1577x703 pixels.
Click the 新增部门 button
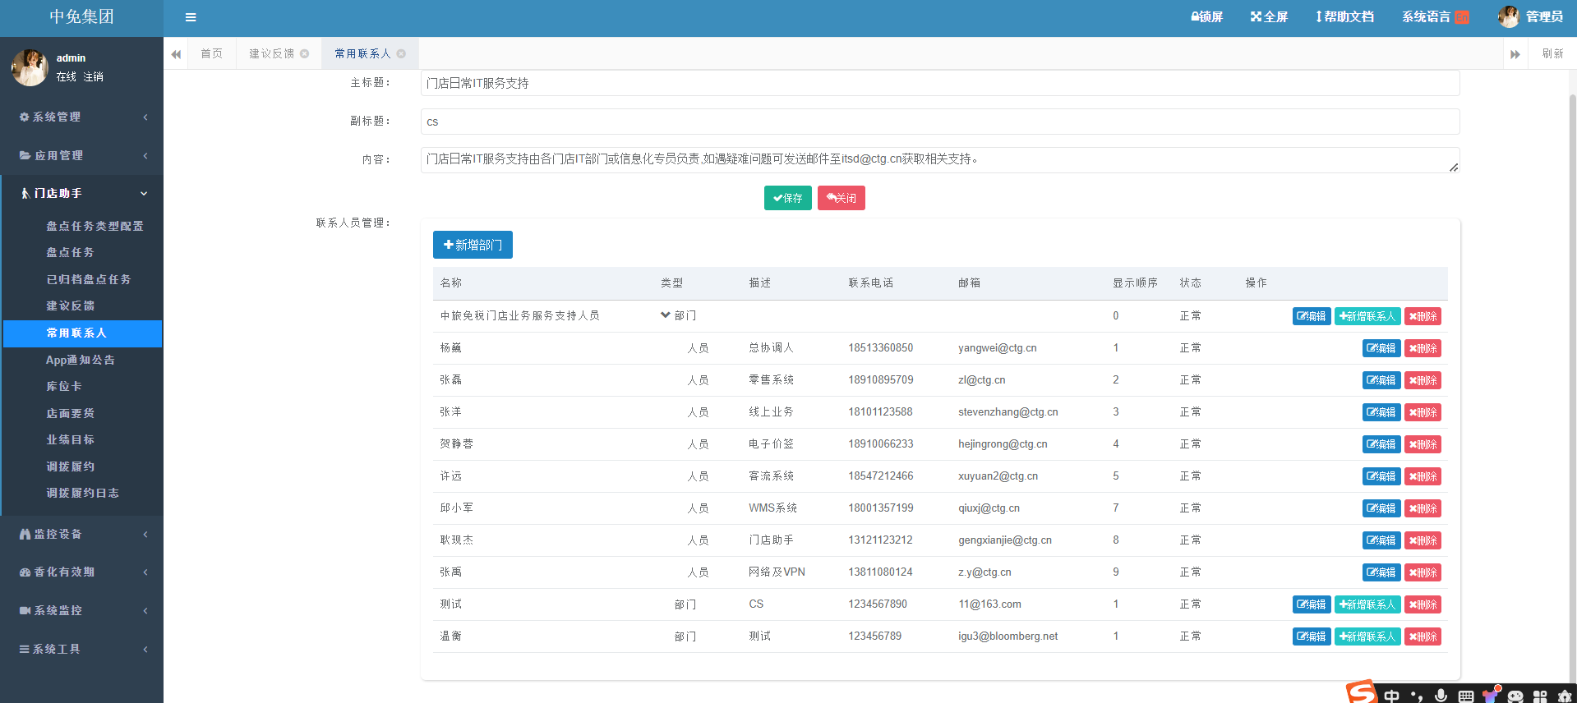[473, 245]
